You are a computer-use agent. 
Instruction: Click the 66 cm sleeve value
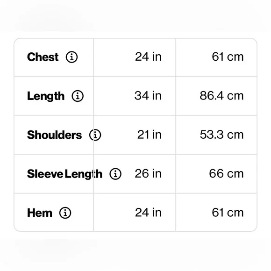click(x=227, y=173)
